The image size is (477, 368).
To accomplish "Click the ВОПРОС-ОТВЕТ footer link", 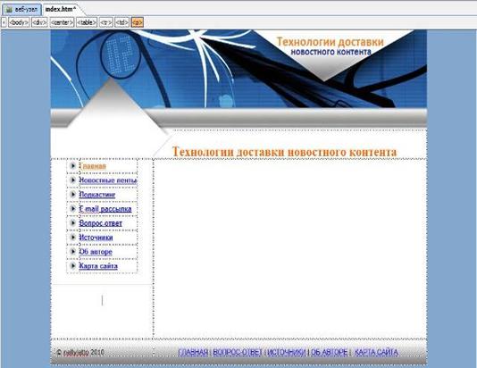I will (238, 352).
